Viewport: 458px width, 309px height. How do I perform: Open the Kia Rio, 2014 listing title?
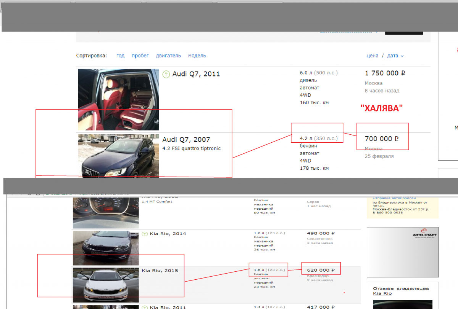pos(168,234)
